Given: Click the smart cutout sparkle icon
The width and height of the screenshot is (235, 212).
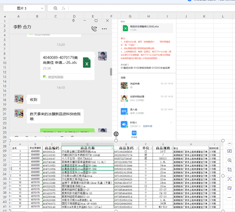Looking at the screenshot, I should click(x=230, y=188).
